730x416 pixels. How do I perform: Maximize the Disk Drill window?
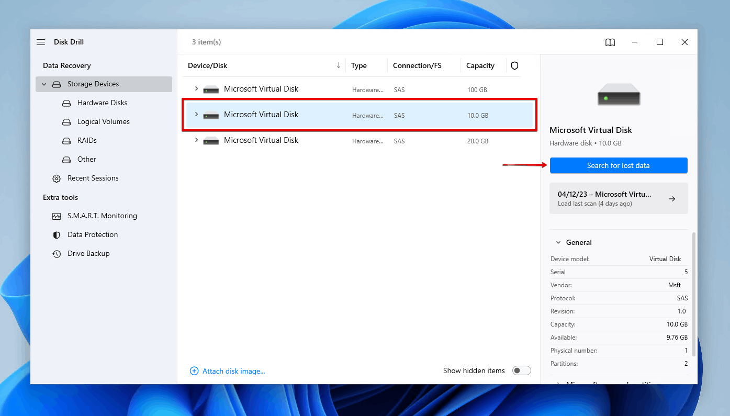click(x=660, y=42)
